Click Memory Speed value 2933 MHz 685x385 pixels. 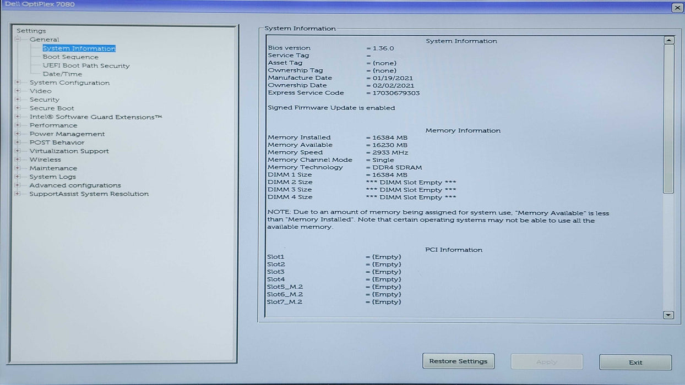coord(390,153)
